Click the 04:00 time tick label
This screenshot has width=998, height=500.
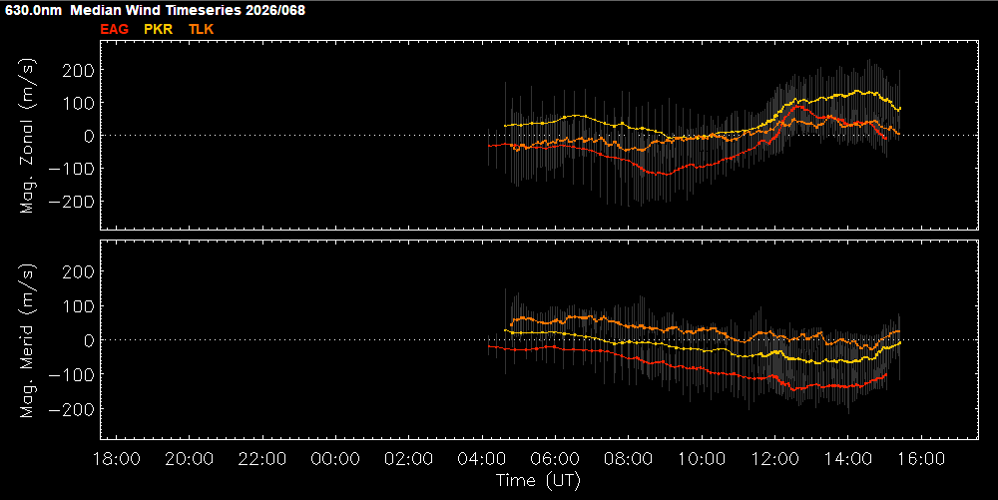[482, 459]
